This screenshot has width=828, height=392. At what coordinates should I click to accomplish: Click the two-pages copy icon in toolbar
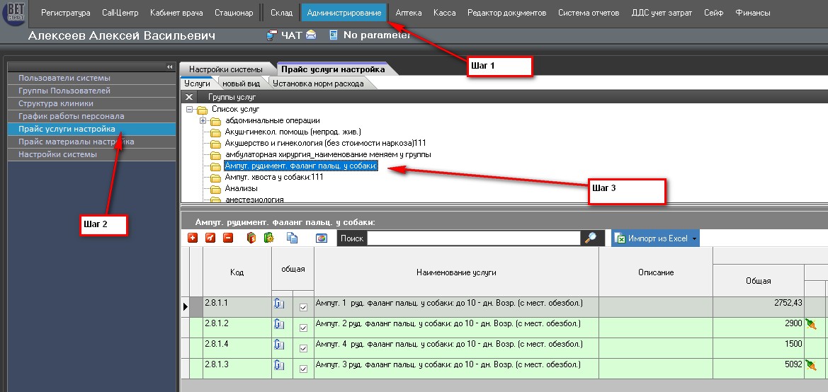click(292, 238)
